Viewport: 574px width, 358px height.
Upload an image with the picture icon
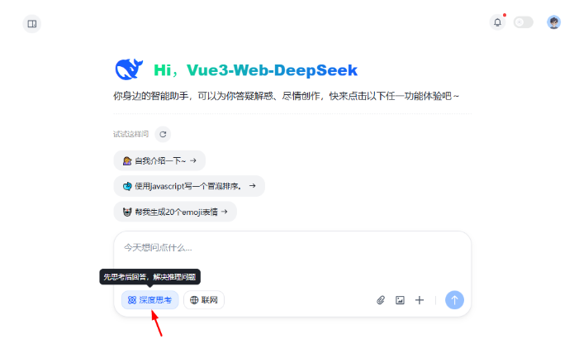(x=400, y=300)
